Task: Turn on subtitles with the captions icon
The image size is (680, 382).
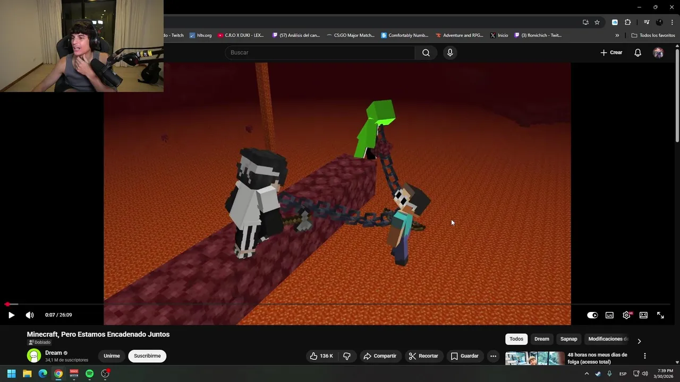Action: click(x=609, y=315)
